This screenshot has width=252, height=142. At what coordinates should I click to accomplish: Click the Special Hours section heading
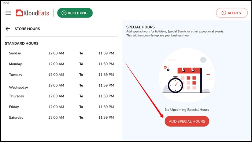[140, 27]
